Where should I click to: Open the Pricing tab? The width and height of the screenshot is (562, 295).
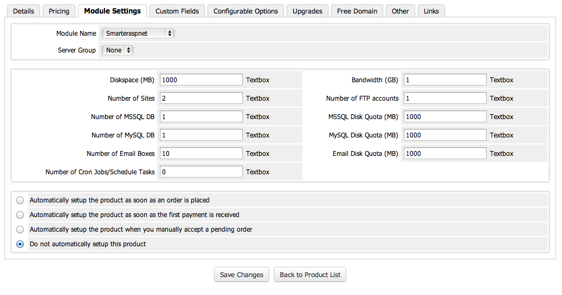tap(59, 11)
